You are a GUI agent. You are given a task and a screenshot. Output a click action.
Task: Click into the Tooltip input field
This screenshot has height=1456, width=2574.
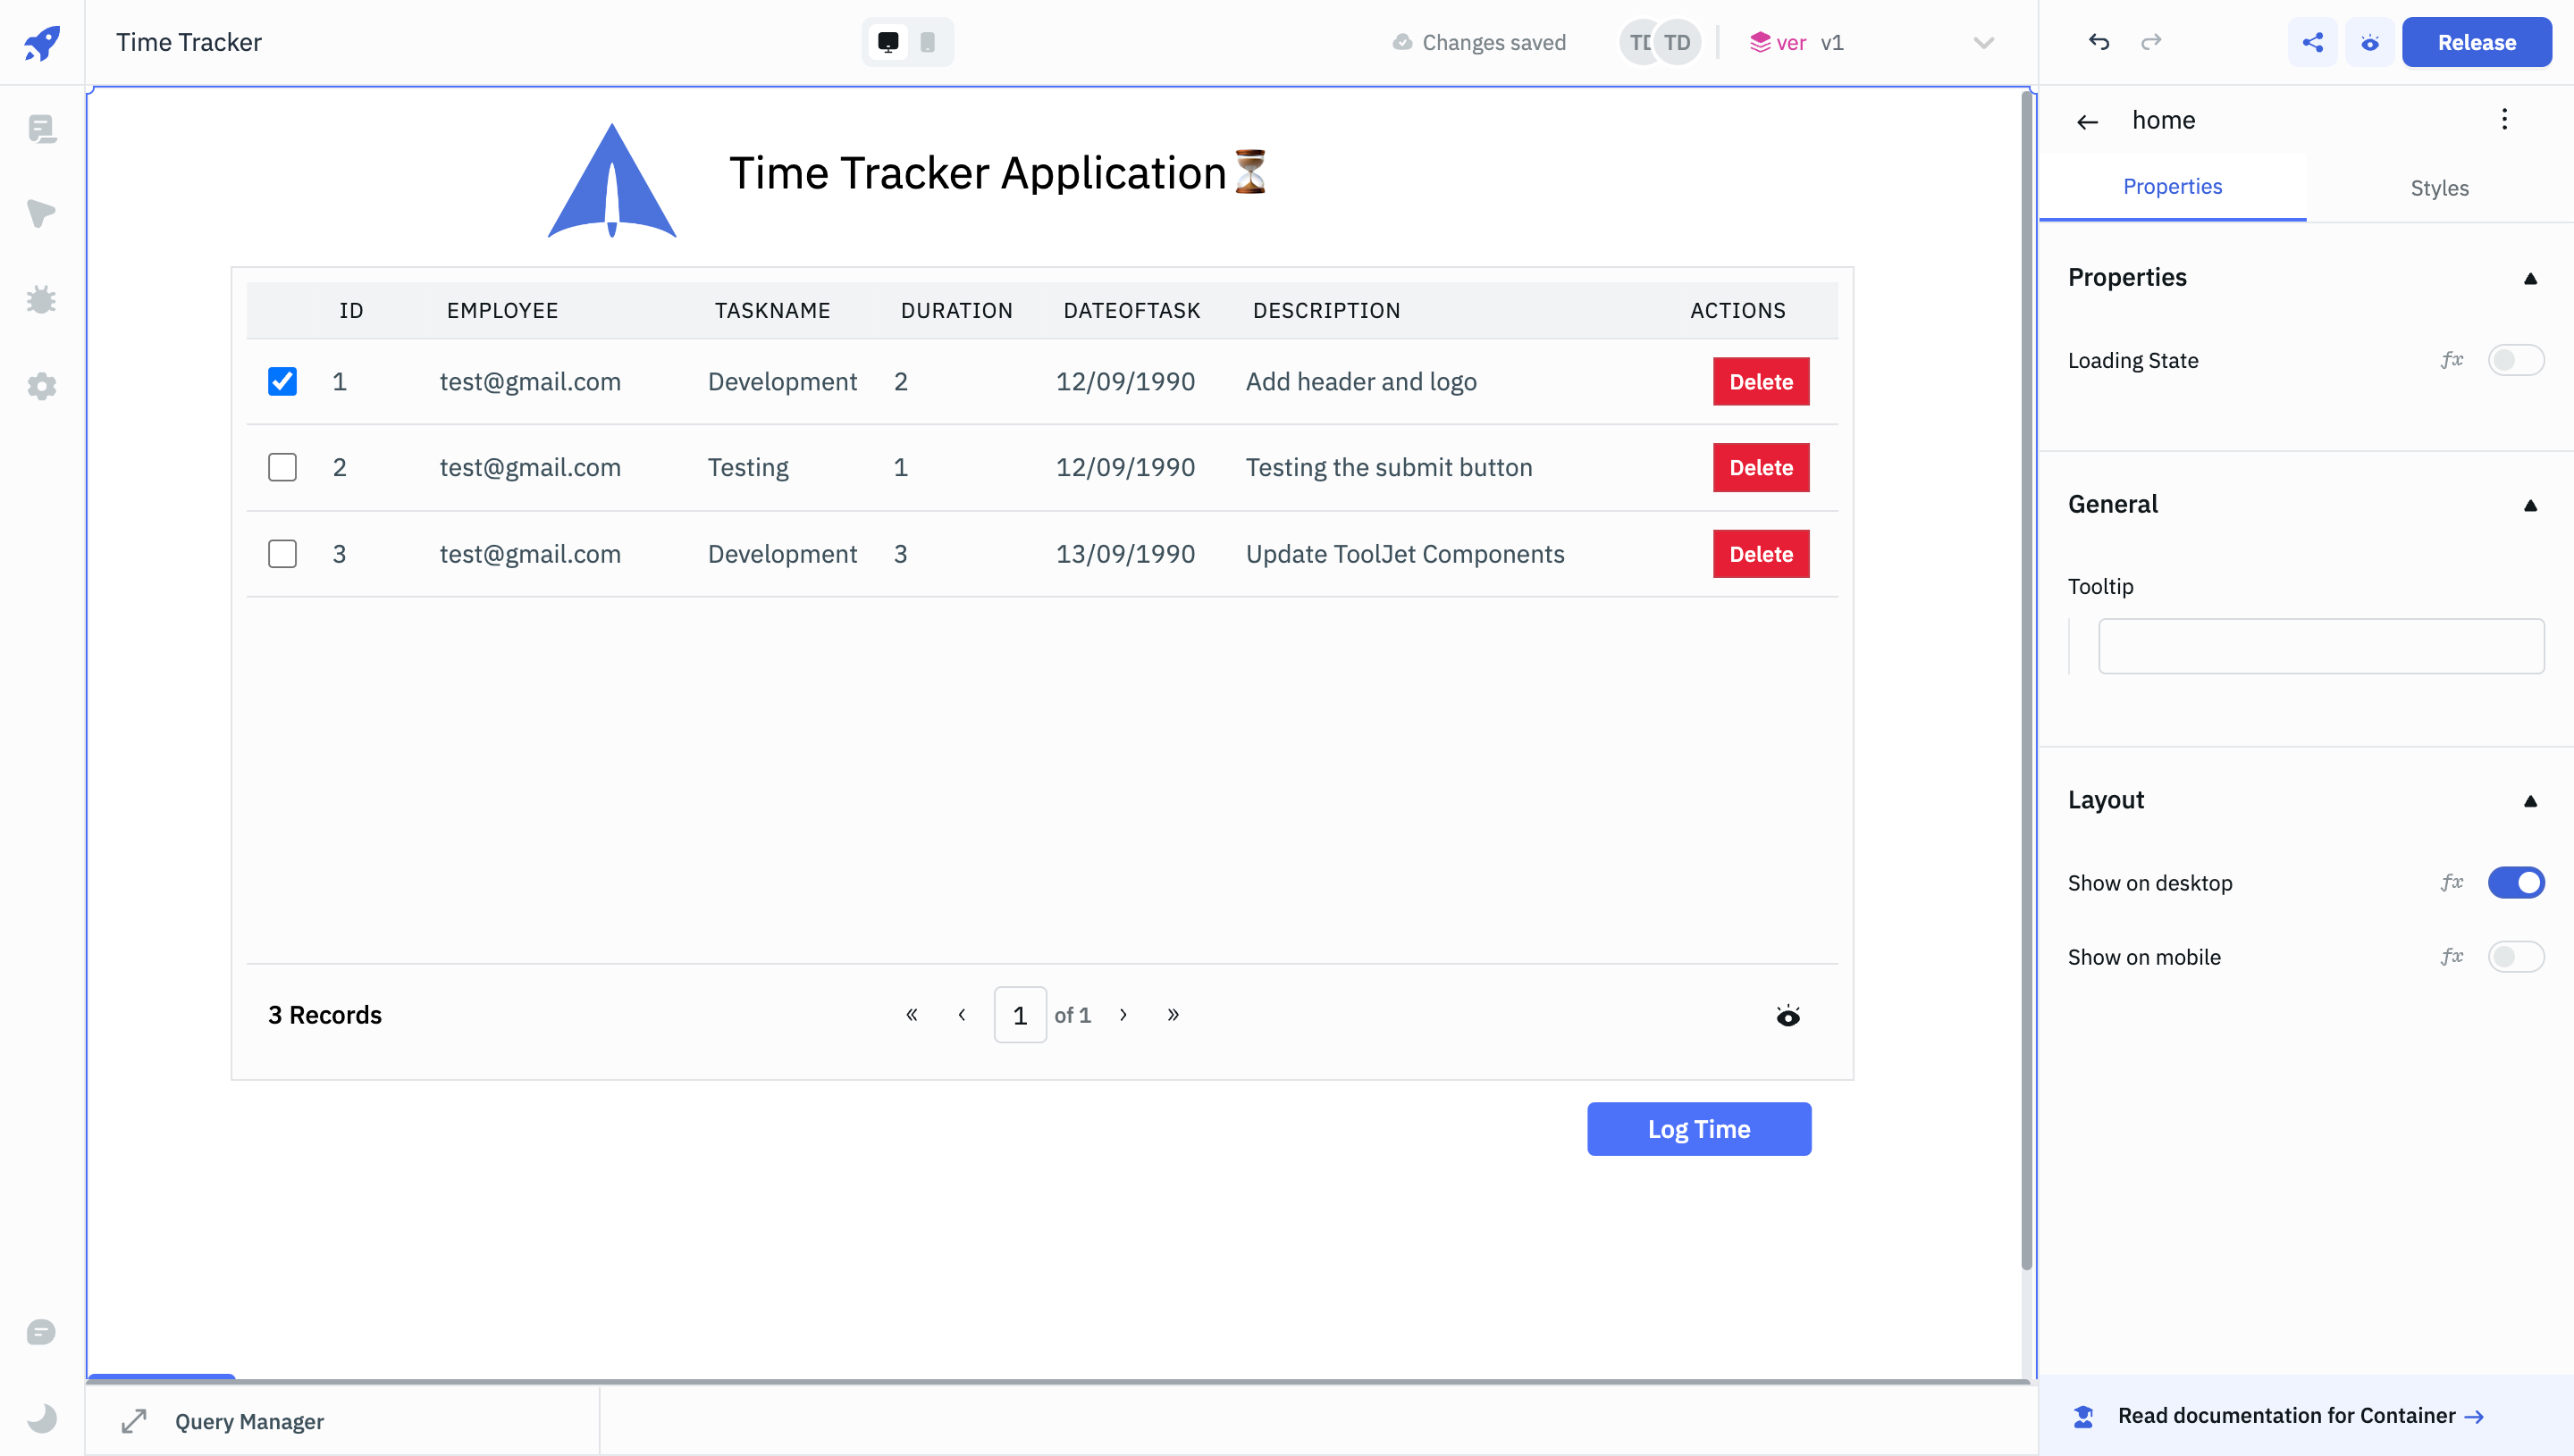point(2320,646)
